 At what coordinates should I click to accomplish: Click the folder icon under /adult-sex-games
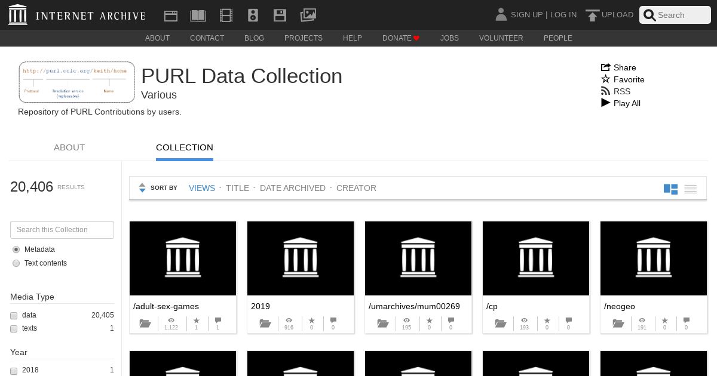pyautogui.click(x=145, y=323)
